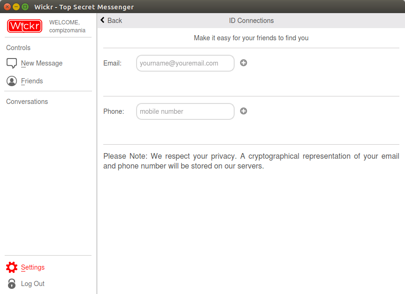The width and height of the screenshot is (405, 294).
Task: Click the red Settings gear icon
Action: [x=12, y=267]
